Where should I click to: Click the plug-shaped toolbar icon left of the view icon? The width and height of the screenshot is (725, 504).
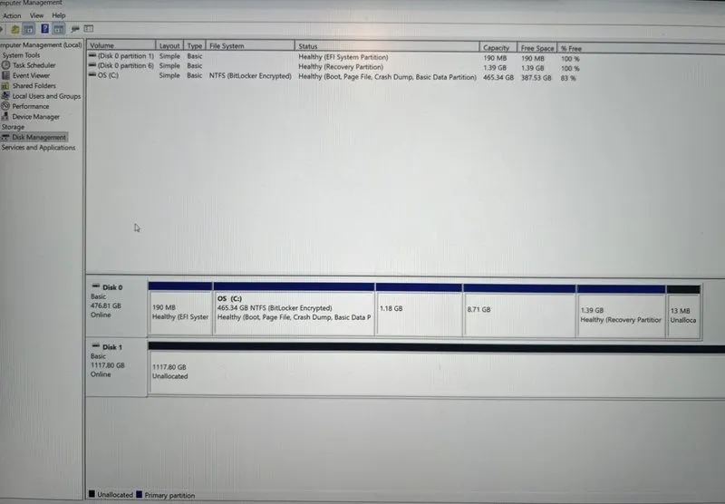click(x=75, y=29)
